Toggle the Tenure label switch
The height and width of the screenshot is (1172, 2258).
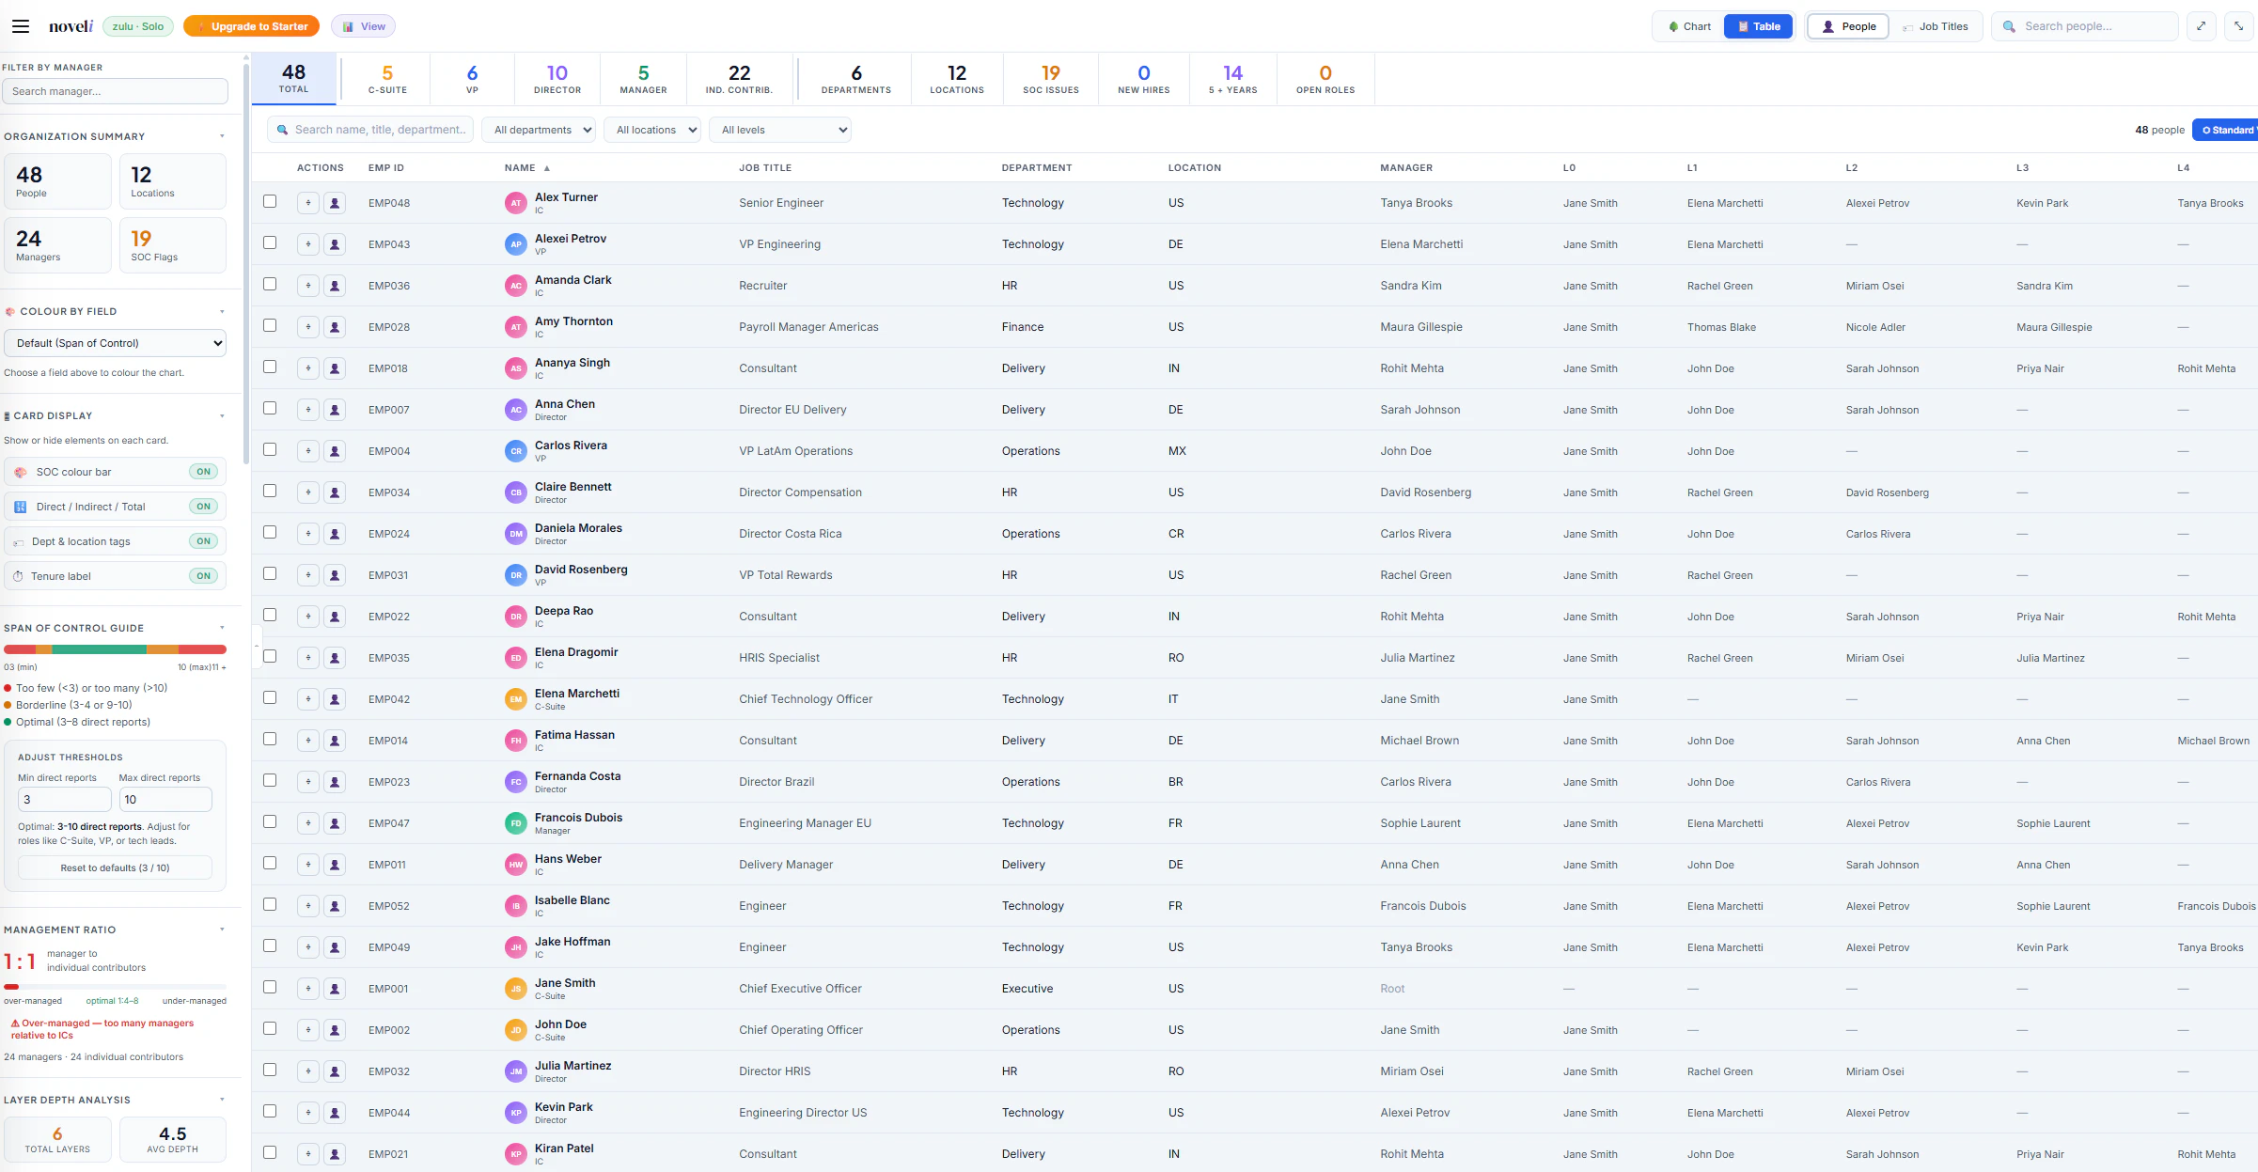(x=203, y=576)
